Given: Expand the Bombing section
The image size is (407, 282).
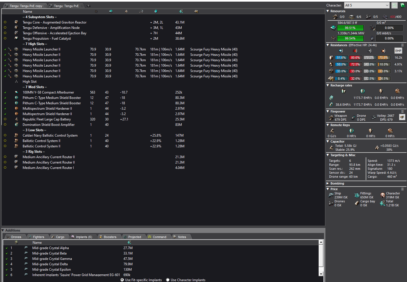Looking at the screenshot, I should pos(328,183).
